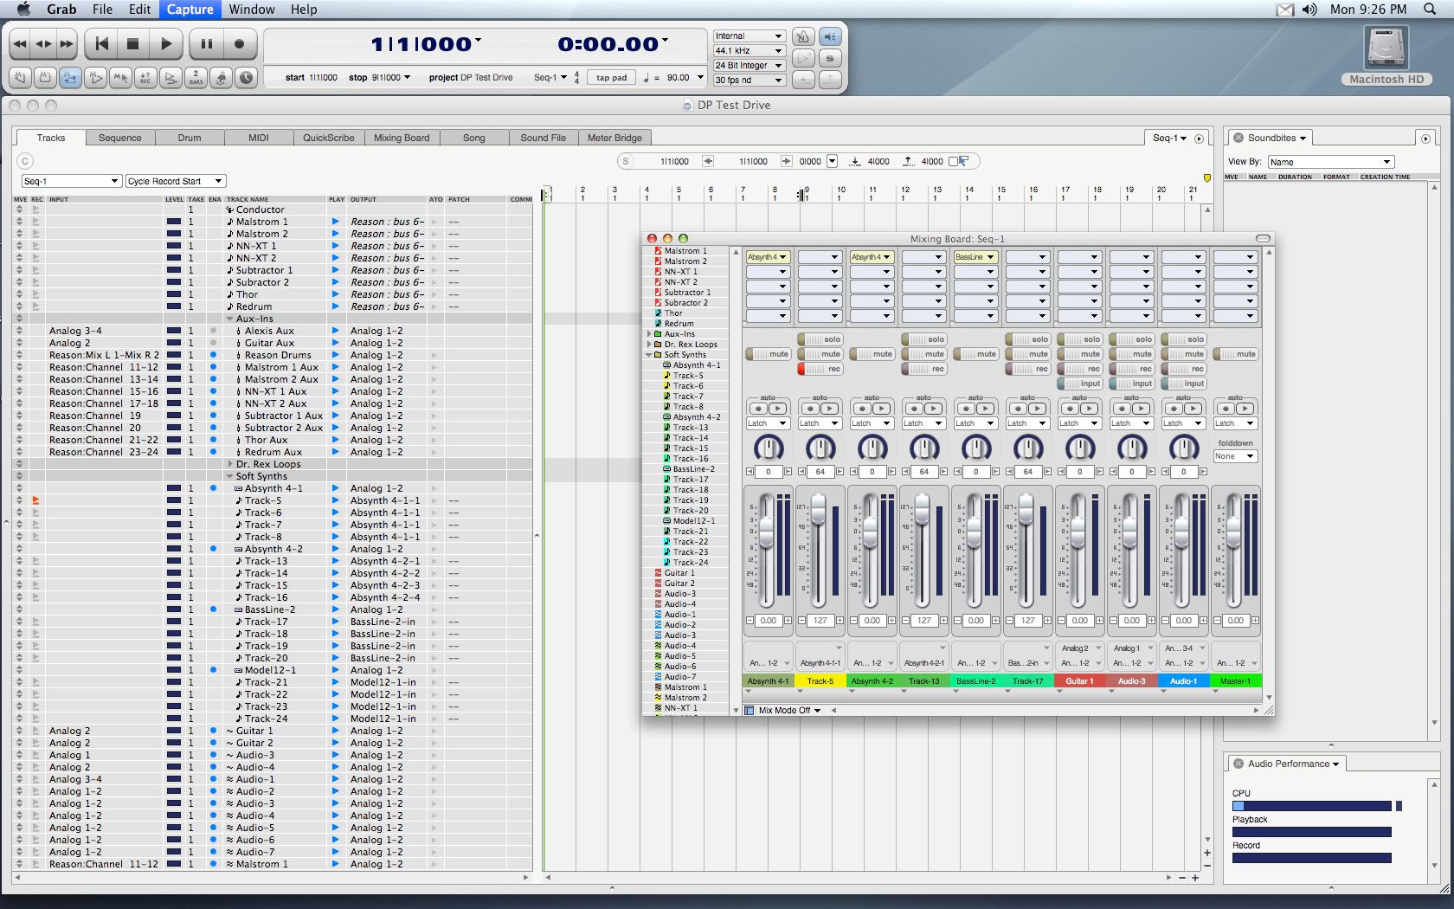Click the Wait for note icon
The width and height of the screenshot is (1454, 909).
(222, 78)
